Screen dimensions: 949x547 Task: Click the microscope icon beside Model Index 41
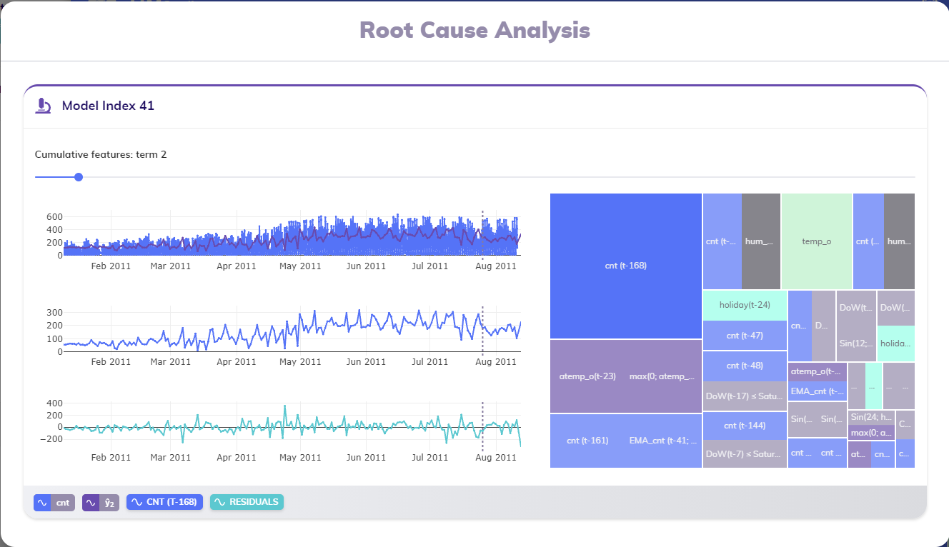click(x=44, y=106)
